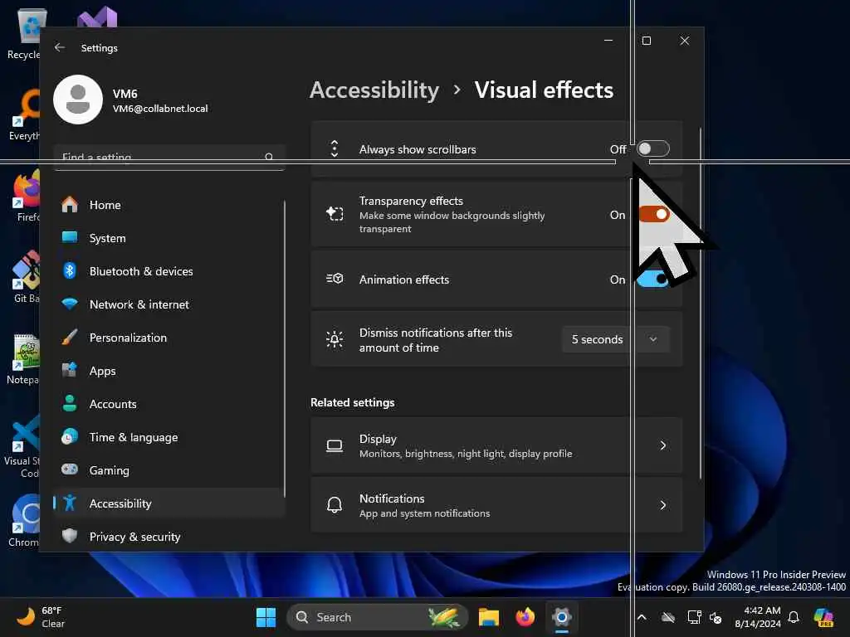Open the Chrome desktop shortcut
This screenshot has width=850, height=637.
(22, 520)
